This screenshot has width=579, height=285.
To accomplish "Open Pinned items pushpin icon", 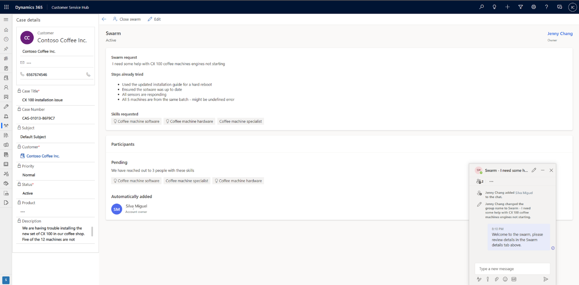I will coord(6,49).
